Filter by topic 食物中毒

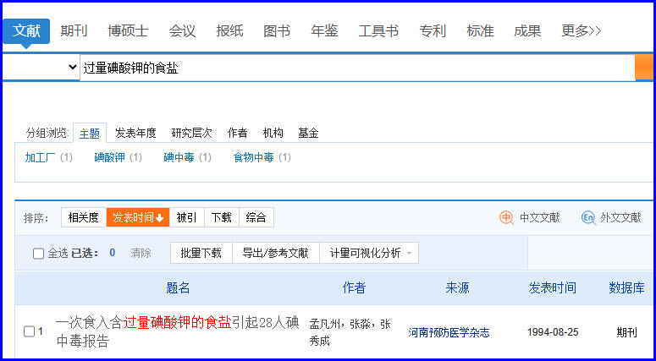point(254,157)
